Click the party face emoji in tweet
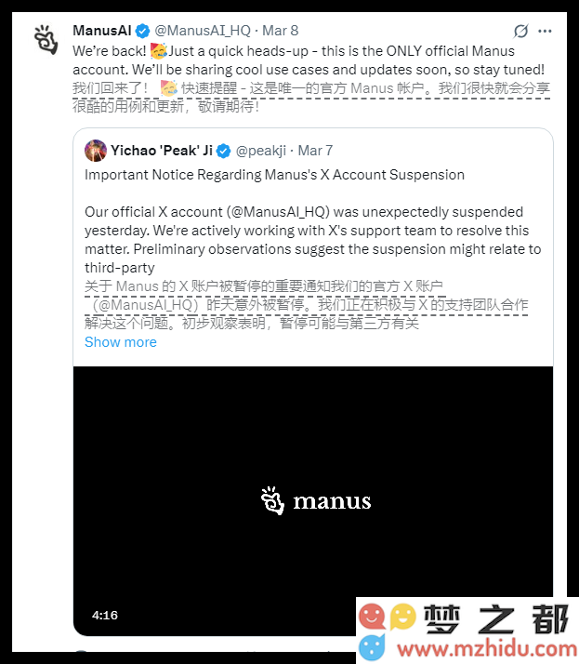Image resolution: width=579 pixels, height=664 pixels. pyautogui.click(x=159, y=51)
